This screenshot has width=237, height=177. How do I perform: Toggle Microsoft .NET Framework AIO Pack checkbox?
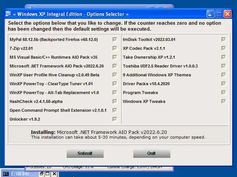115,66
